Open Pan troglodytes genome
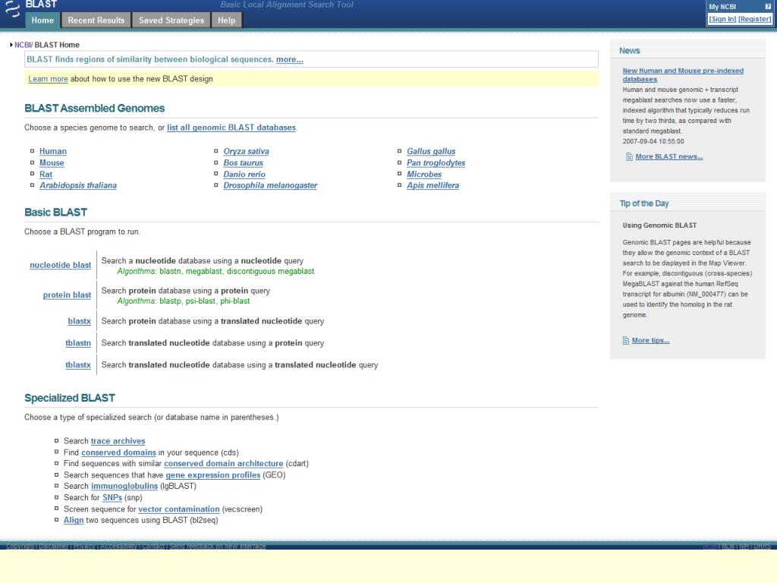777x583 pixels. pos(436,162)
